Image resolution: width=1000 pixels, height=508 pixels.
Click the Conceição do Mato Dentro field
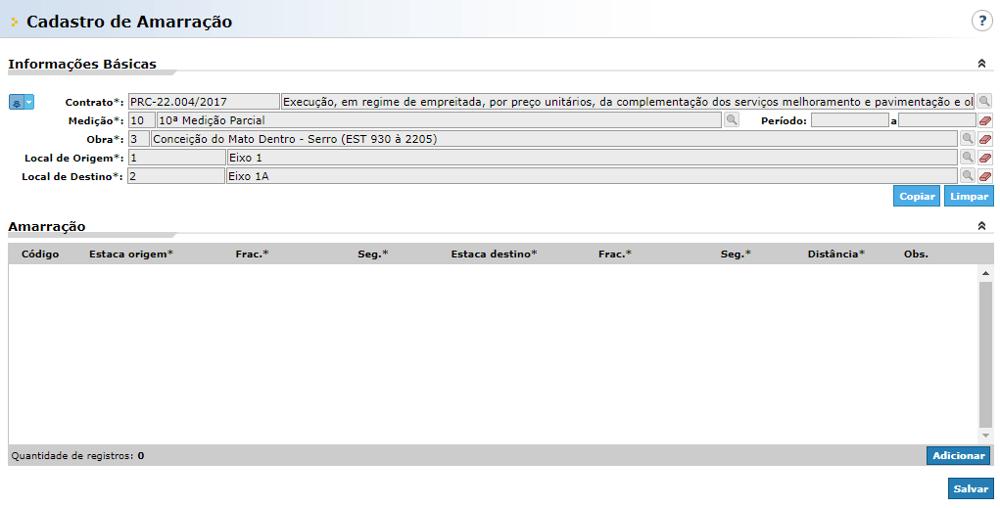tap(554, 138)
